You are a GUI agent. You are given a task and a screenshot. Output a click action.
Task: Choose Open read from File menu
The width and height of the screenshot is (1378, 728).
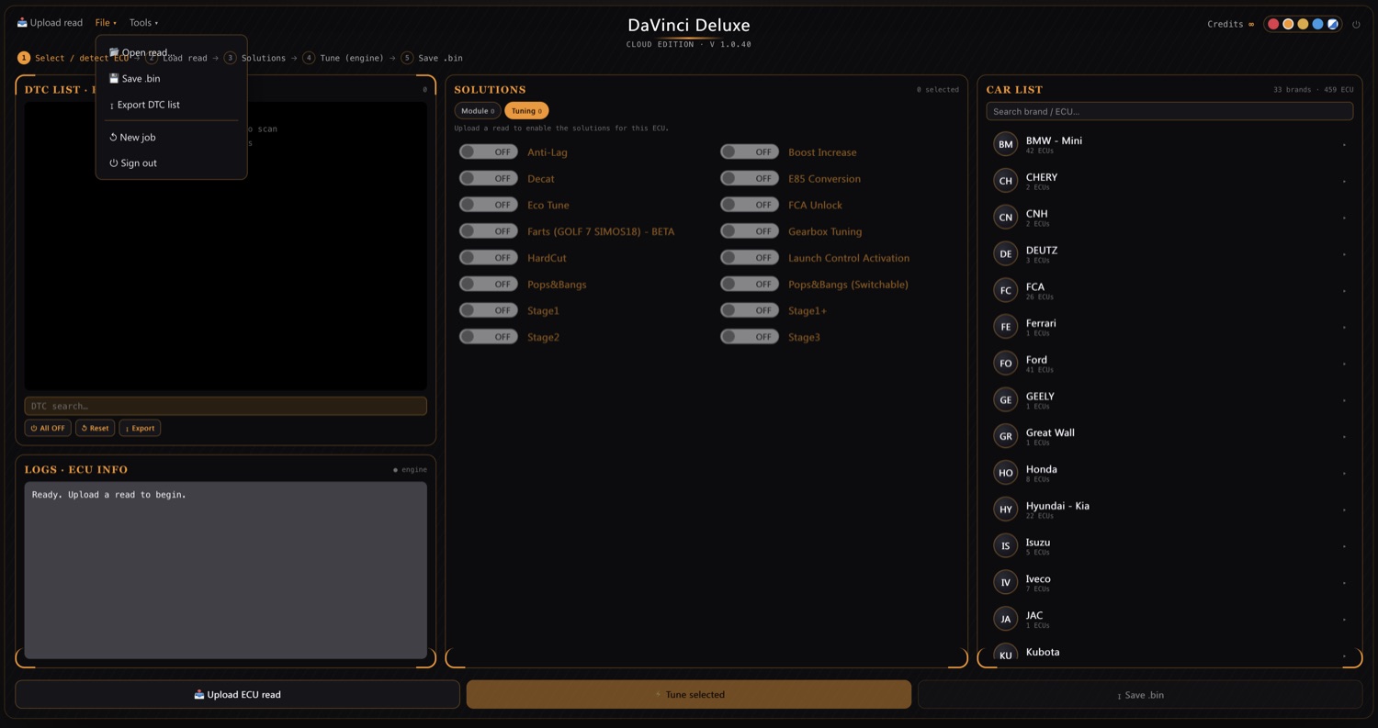(x=171, y=52)
